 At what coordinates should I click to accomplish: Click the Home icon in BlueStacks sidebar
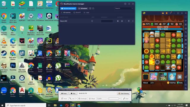186,84
